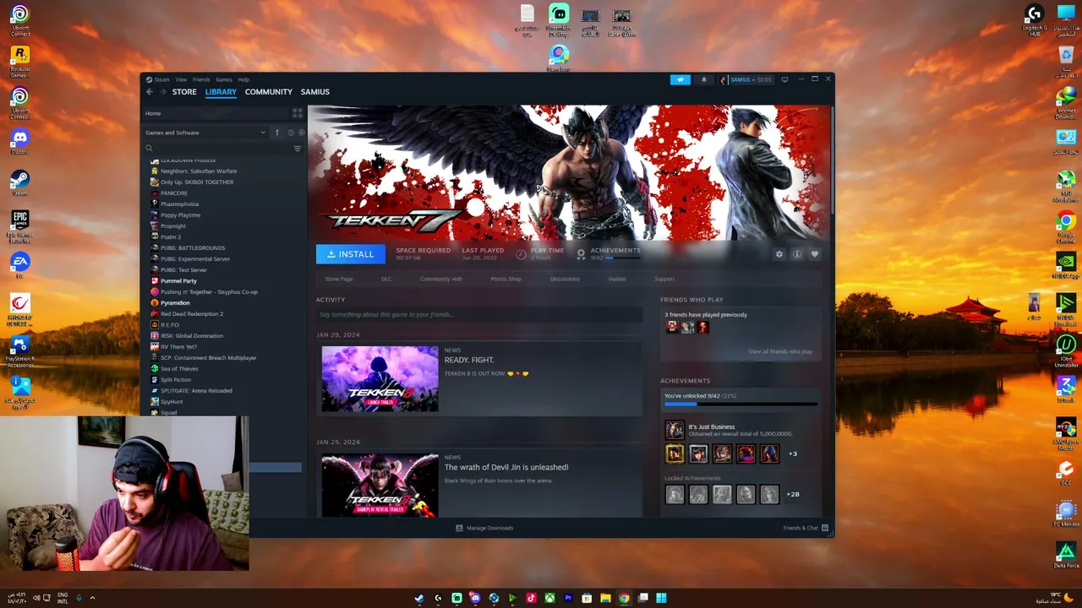Open the Discussions link
The height and width of the screenshot is (608, 1082).
tap(565, 279)
